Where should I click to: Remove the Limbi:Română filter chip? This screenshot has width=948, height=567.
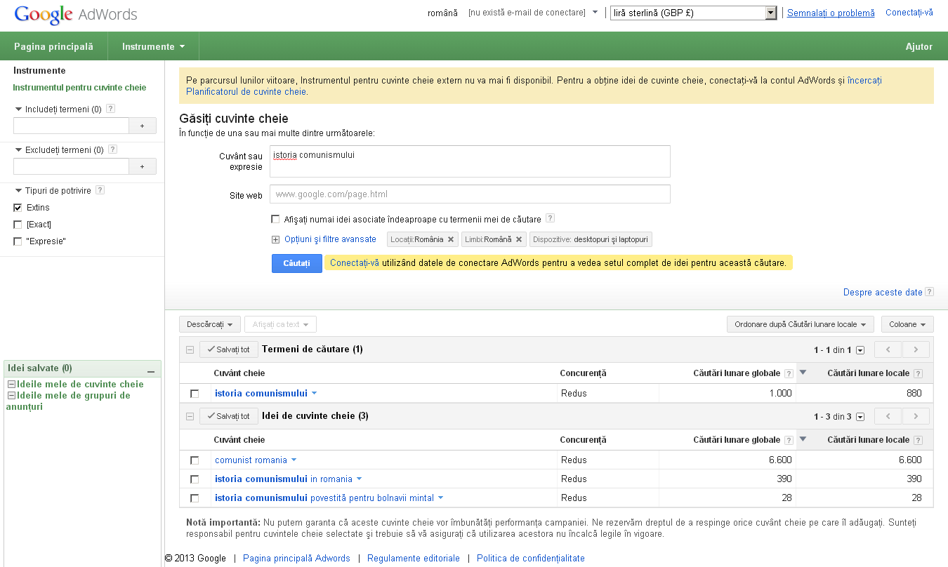(x=519, y=239)
